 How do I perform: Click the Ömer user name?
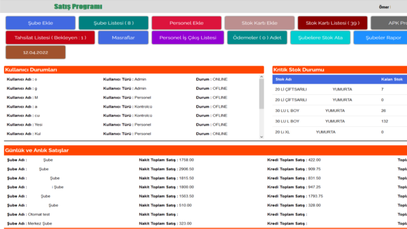(x=384, y=7)
